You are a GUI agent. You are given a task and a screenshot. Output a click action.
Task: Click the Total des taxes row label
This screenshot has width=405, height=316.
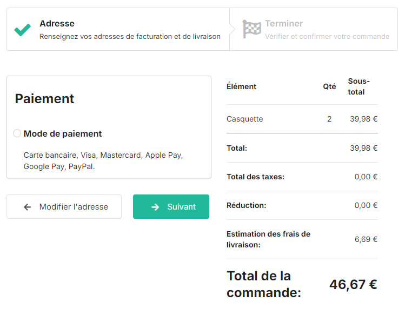(x=255, y=177)
